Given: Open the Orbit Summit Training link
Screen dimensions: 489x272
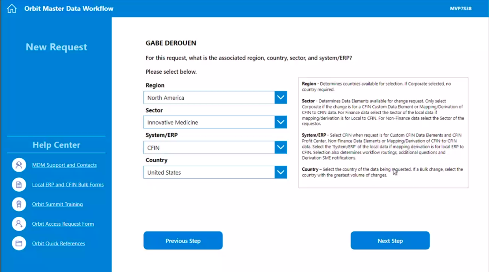Looking at the screenshot, I should pyautogui.click(x=57, y=204).
